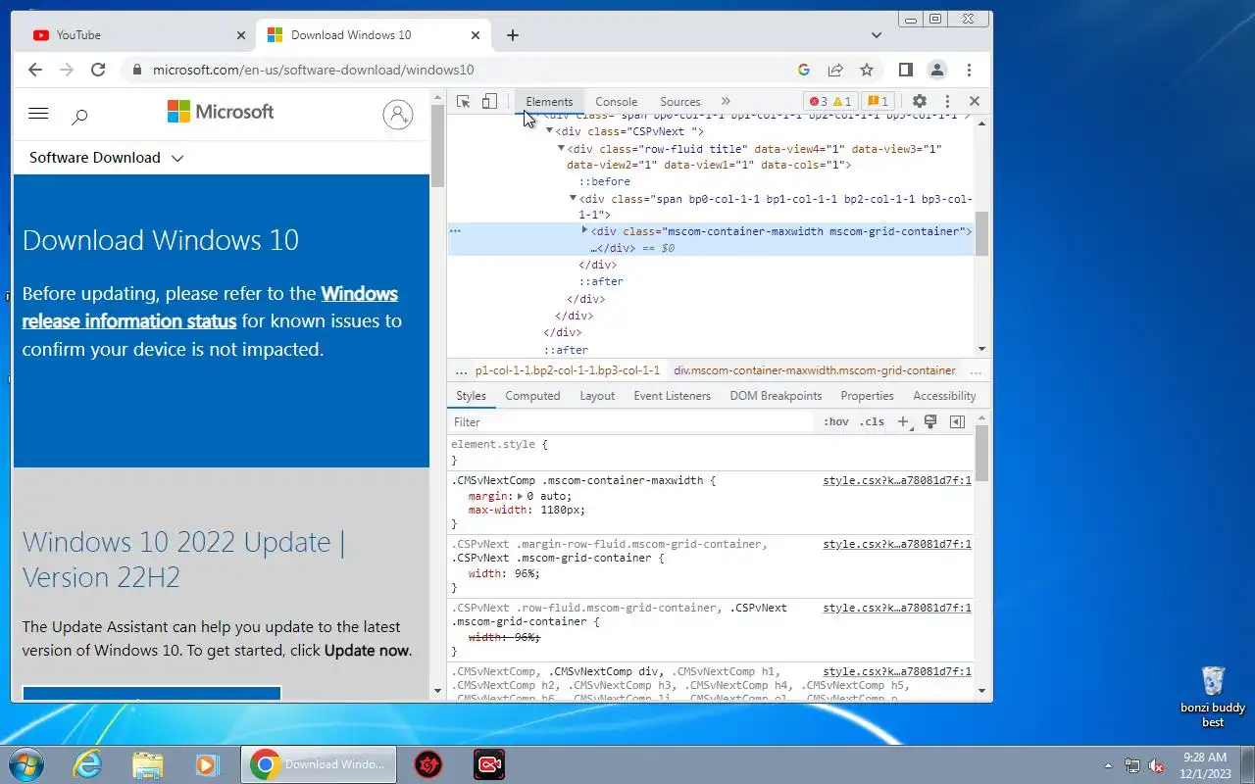Open the Microsoft site search icon
Screen dimensions: 1255x784
(80, 117)
